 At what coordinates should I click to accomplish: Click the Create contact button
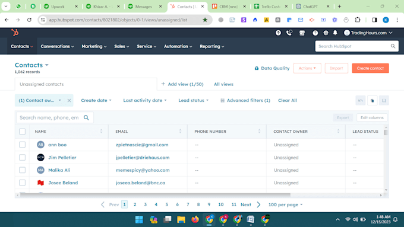(370, 68)
